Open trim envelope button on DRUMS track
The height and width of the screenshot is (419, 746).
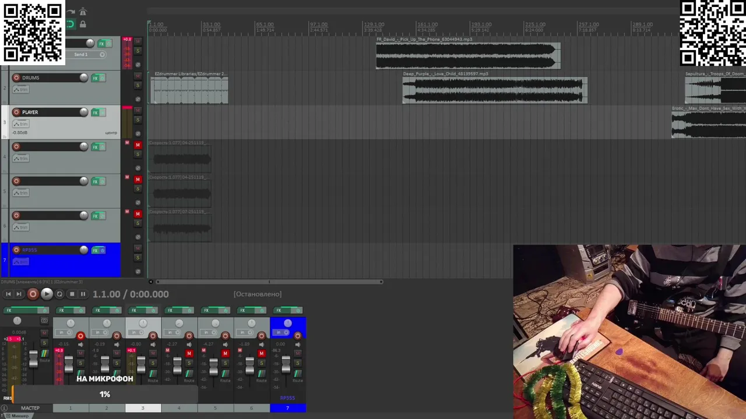pos(20,90)
